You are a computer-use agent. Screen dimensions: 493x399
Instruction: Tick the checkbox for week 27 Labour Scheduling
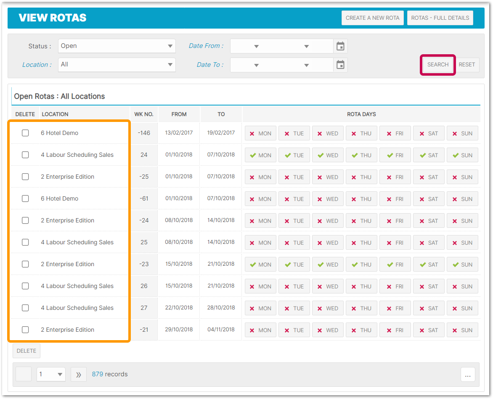[25, 308]
